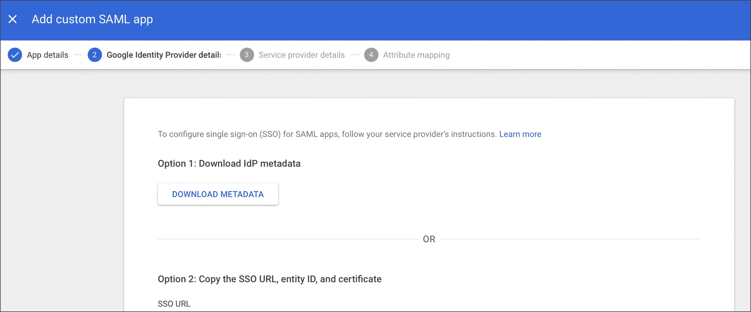Click the step 4 circle icon
This screenshot has height=312, width=751.
tap(371, 55)
